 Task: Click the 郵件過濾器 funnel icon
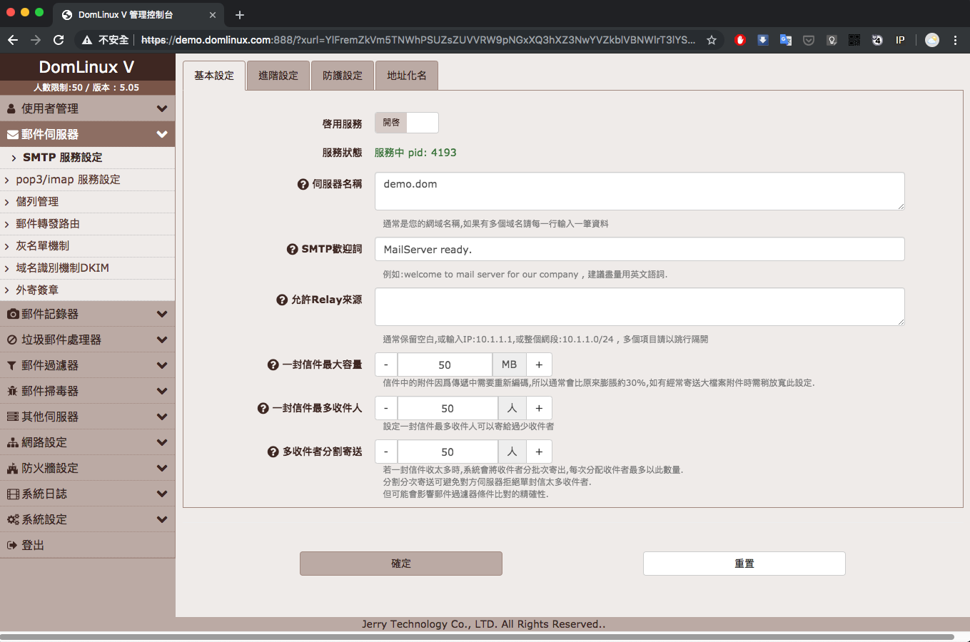tap(11, 366)
